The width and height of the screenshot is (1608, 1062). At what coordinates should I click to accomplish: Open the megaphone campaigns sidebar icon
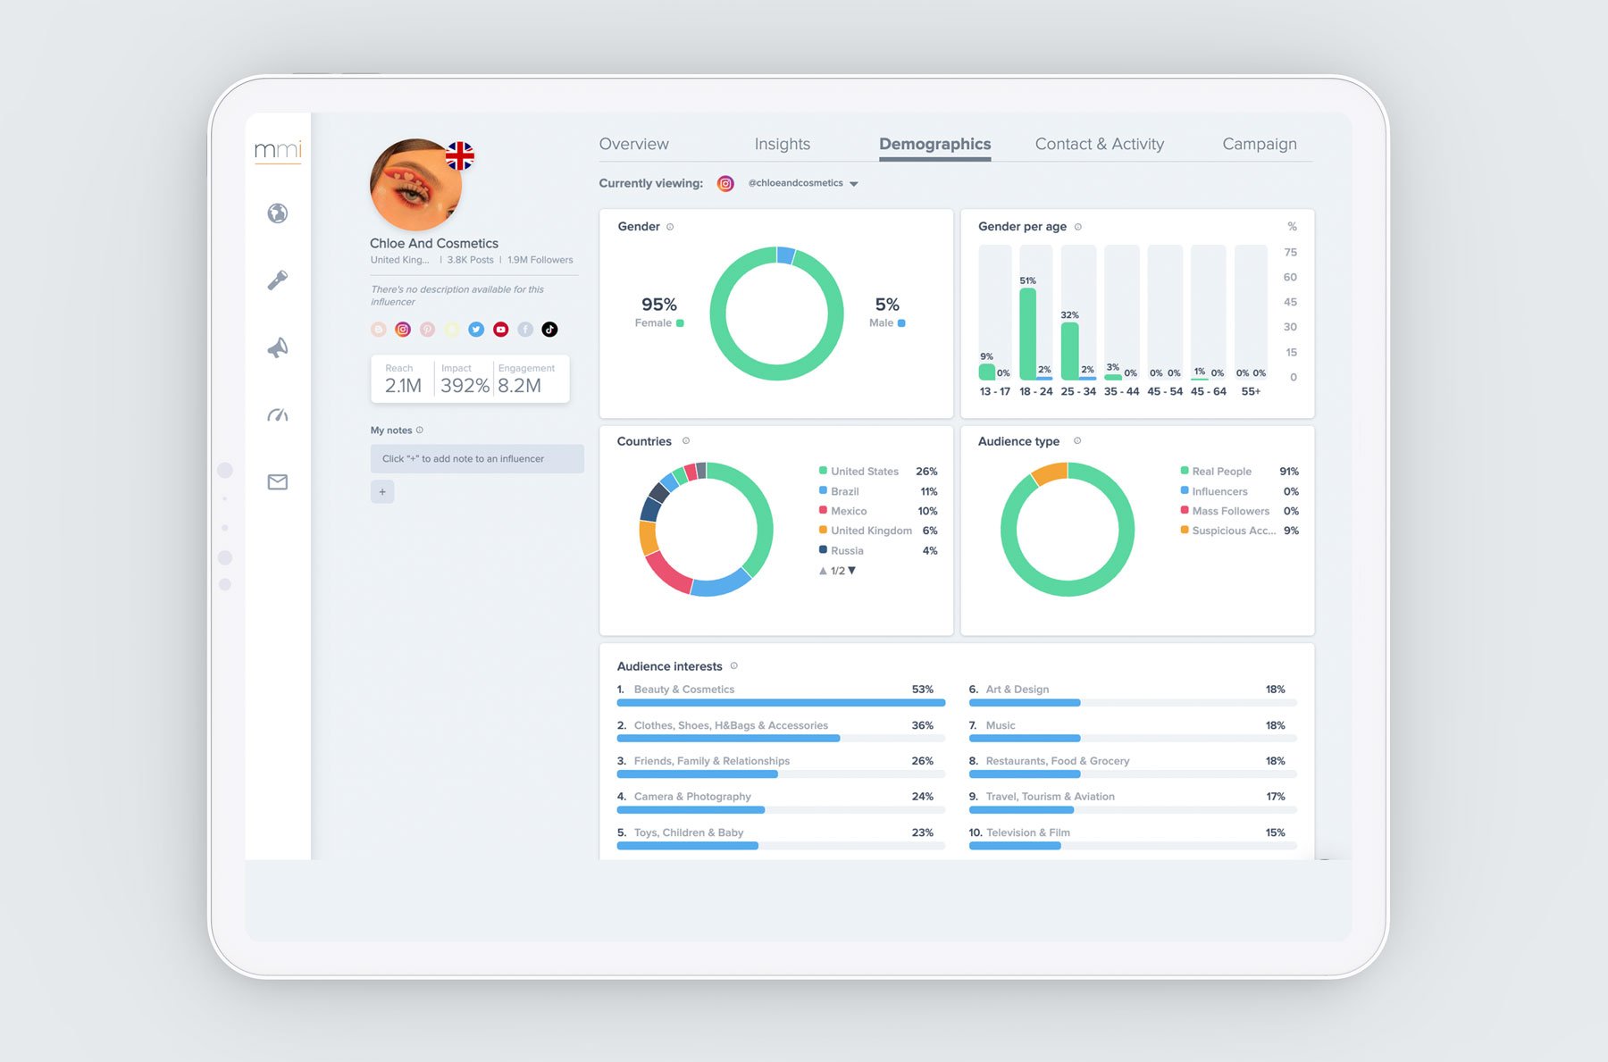278,347
